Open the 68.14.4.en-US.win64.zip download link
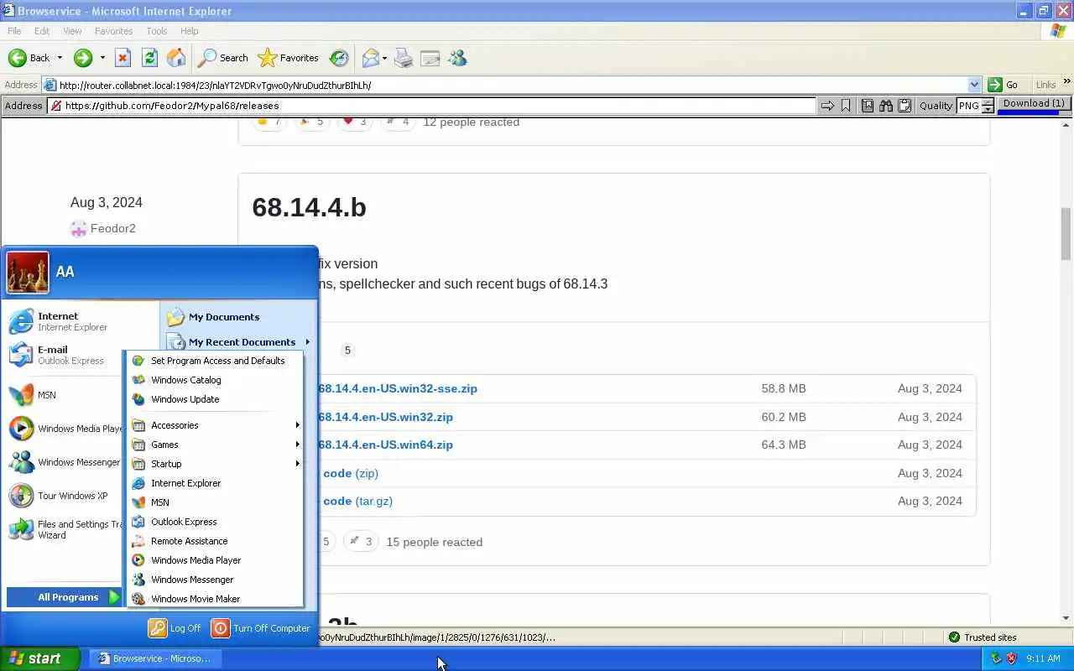 [385, 445]
